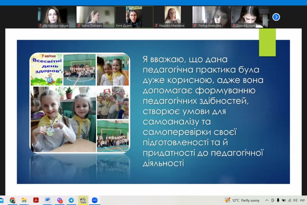Open the volume control in system tray
Image resolution: width=307 pixels, height=205 pixels.
tap(295, 200)
